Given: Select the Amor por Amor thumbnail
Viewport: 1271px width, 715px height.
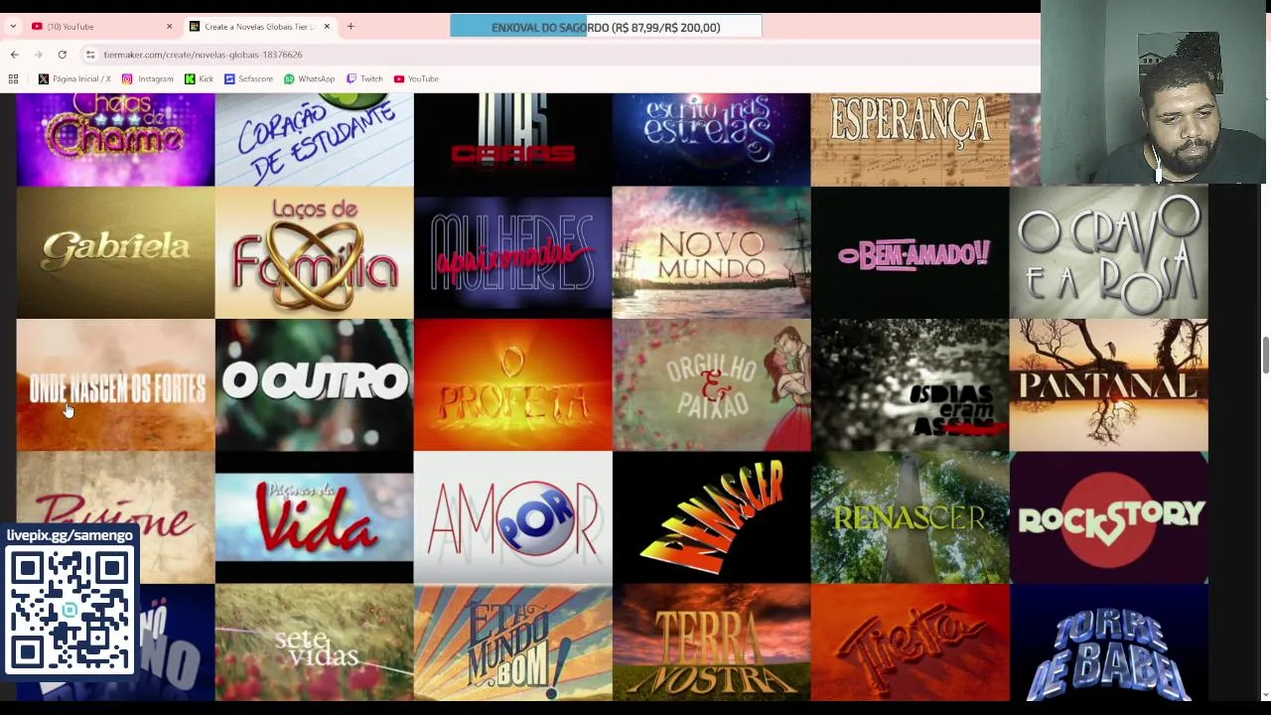Looking at the screenshot, I should click(512, 517).
